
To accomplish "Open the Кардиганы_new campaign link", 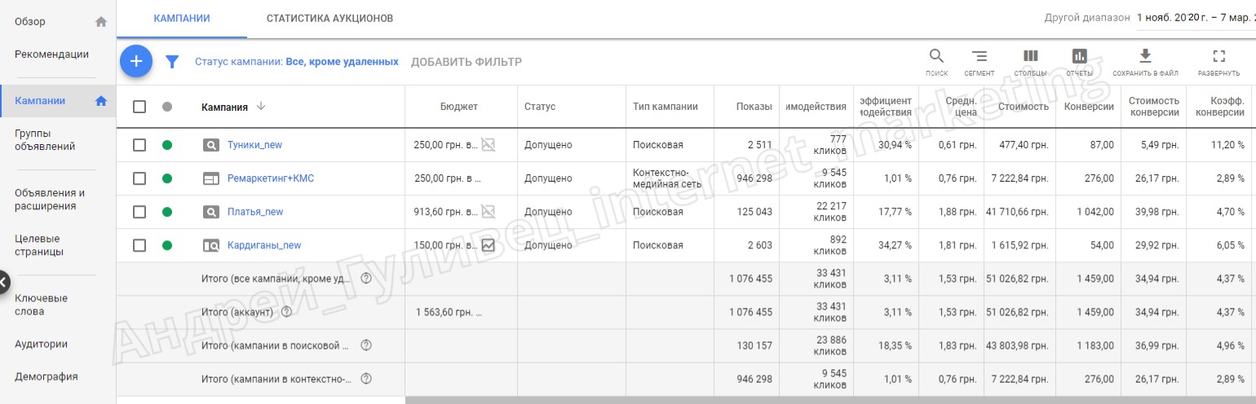I will click(x=263, y=245).
